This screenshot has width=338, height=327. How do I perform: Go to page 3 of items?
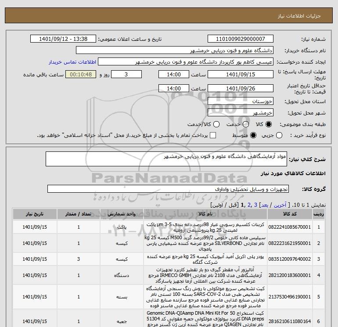coord(255,205)
